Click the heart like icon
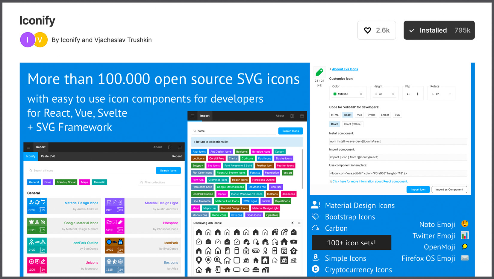Screen dimensions: 494x279 point(367,30)
